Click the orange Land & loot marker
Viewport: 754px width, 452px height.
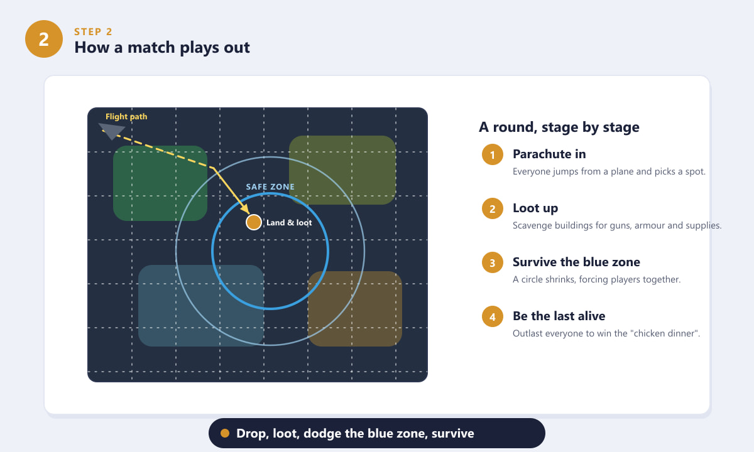click(254, 222)
